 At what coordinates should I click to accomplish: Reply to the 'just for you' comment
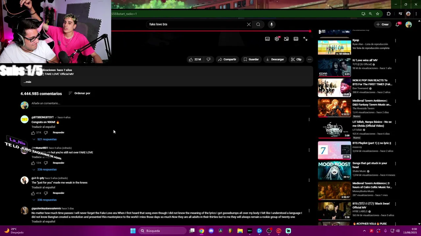click(59, 193)
